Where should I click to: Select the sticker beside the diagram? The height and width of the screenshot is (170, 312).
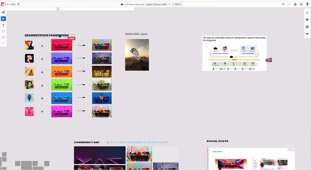269,60
